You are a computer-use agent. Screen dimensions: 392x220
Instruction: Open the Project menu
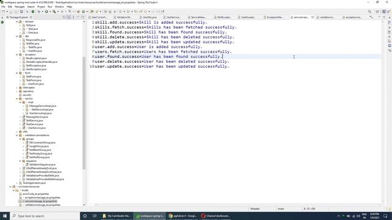pos(41,7)
